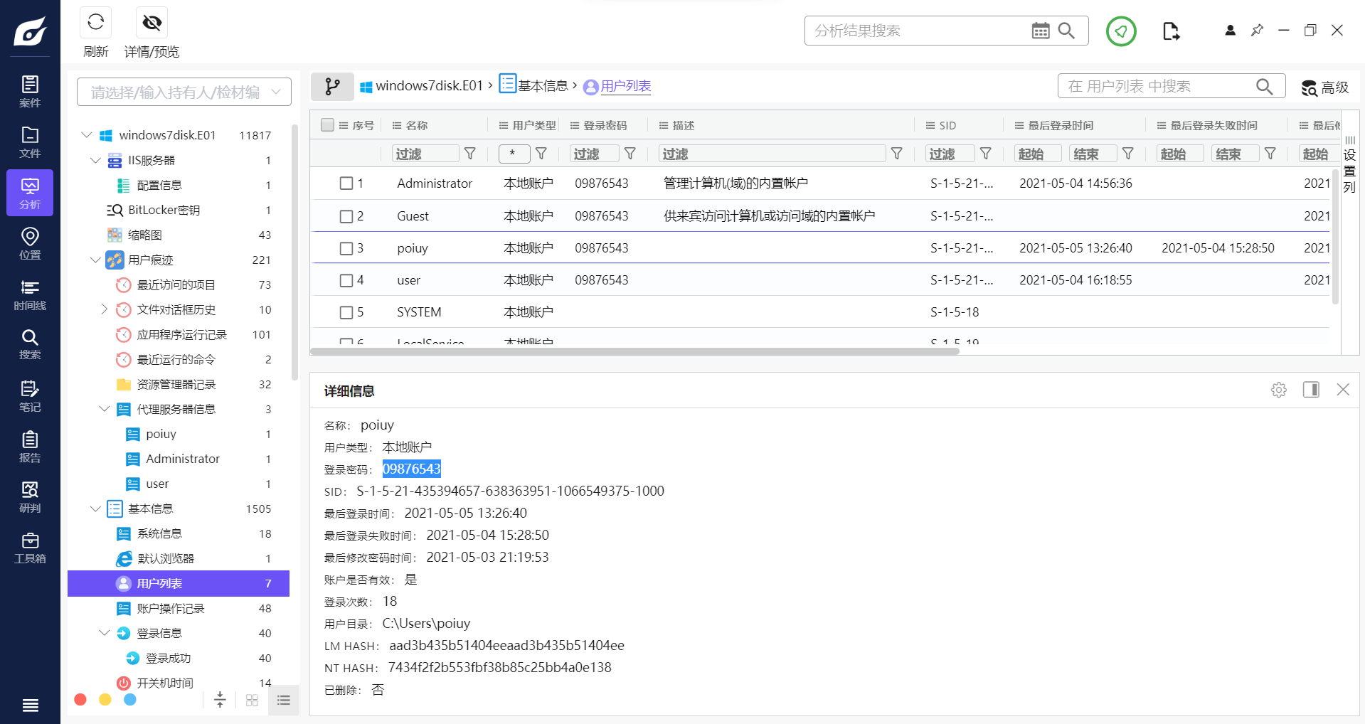Viewport: 1365px width, 724px height.
Task: Close the 详细信息 panel
Action: pyautogui.click(x=1343, y=389)
